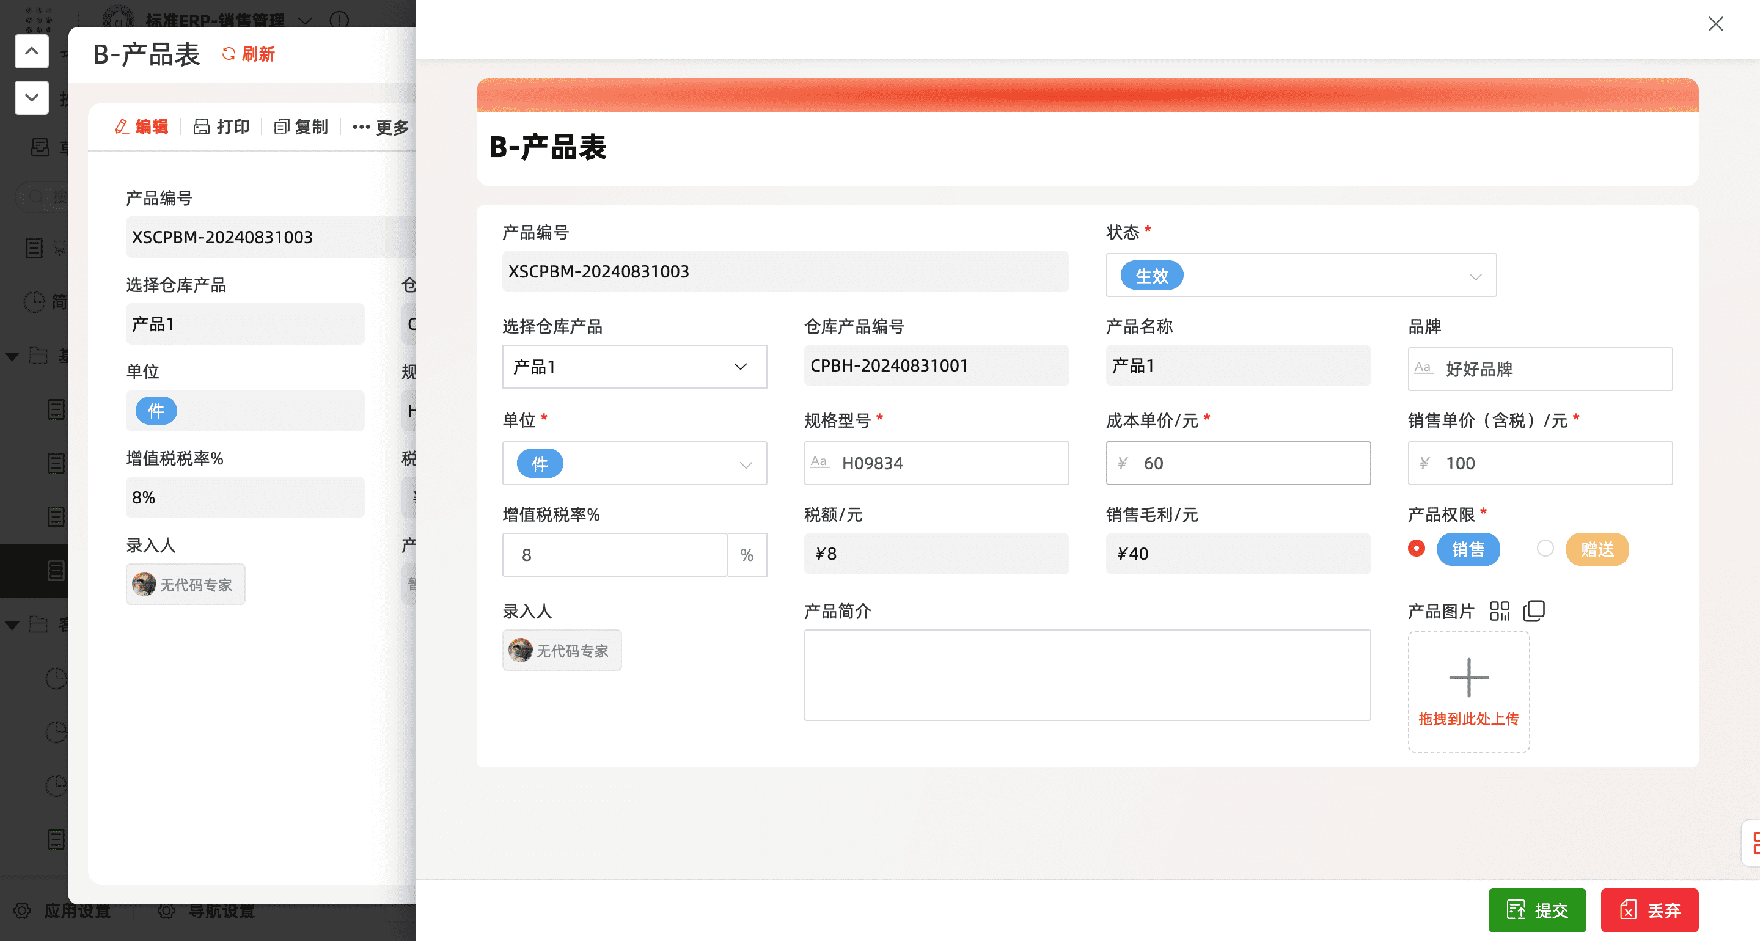Click the copy icon beside 产品图片
Image resolution: width=1760 pixels, height=941 pixels.
click(1533, 610)
